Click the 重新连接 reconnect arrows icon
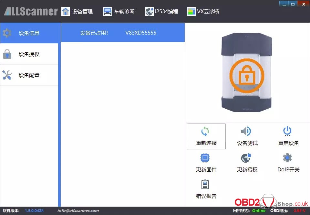Screen dimensions: 310x215 (x=205, y=131)
